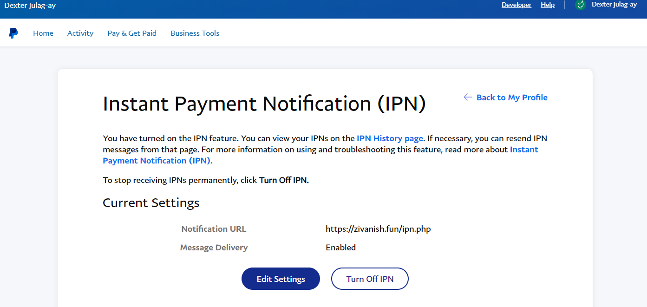
Task: Open Pay & Get Paid menu
Action: tap(132, 33)
